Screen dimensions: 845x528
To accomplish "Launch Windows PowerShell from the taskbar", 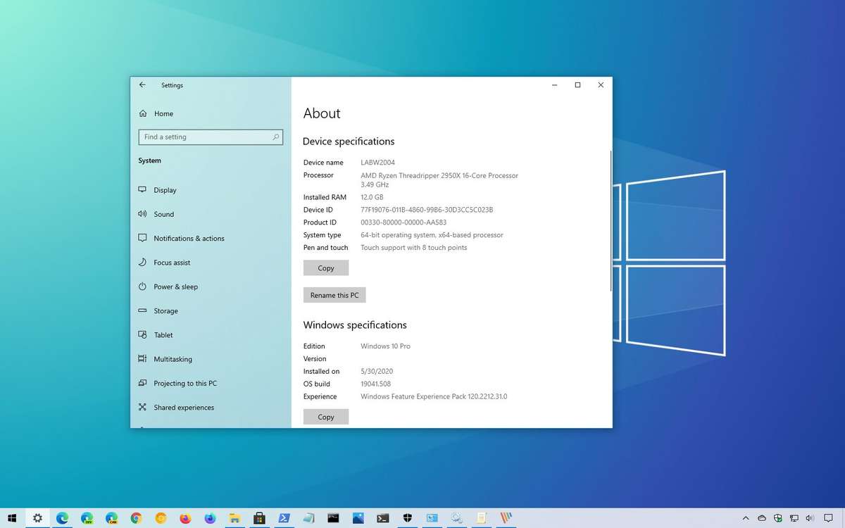I will (284, 517).
